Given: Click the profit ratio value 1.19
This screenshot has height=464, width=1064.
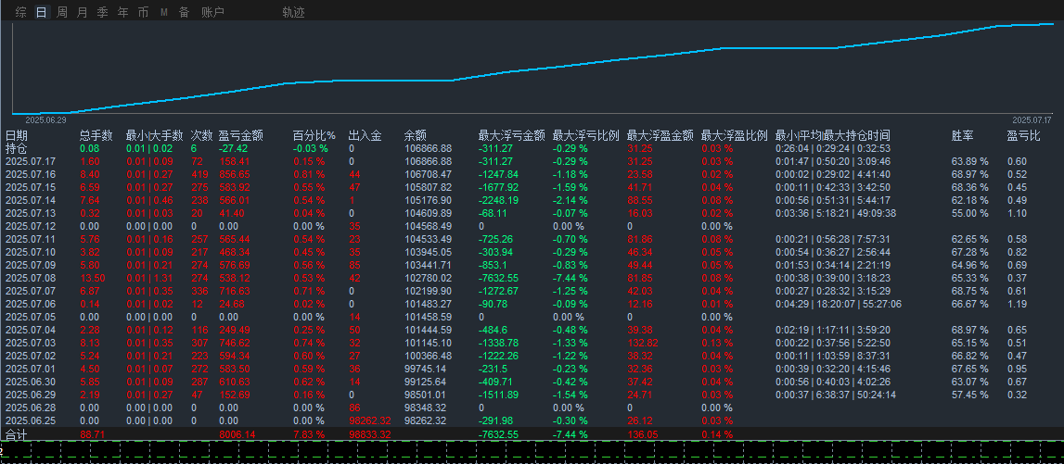Looking at the screenshot, I should pos(1018,303).
